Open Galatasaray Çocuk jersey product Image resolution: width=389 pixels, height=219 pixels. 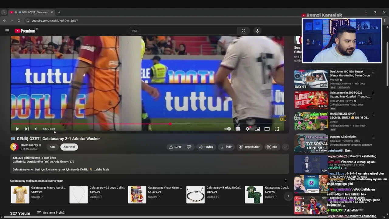pos(267,194)
